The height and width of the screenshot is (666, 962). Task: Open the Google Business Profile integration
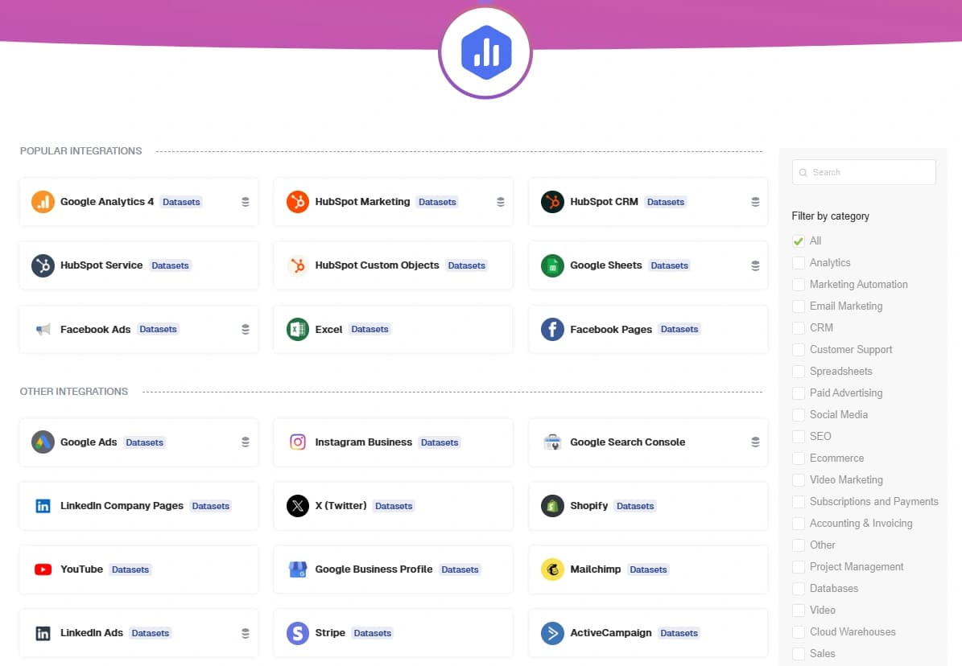click(393, 569)
